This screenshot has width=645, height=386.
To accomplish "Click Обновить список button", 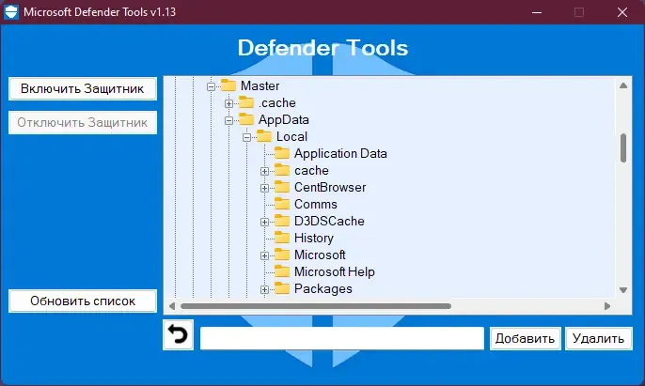I will (83, 301).
